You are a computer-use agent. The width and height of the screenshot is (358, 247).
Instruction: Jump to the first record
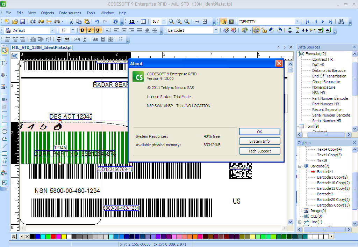point(308,22)
